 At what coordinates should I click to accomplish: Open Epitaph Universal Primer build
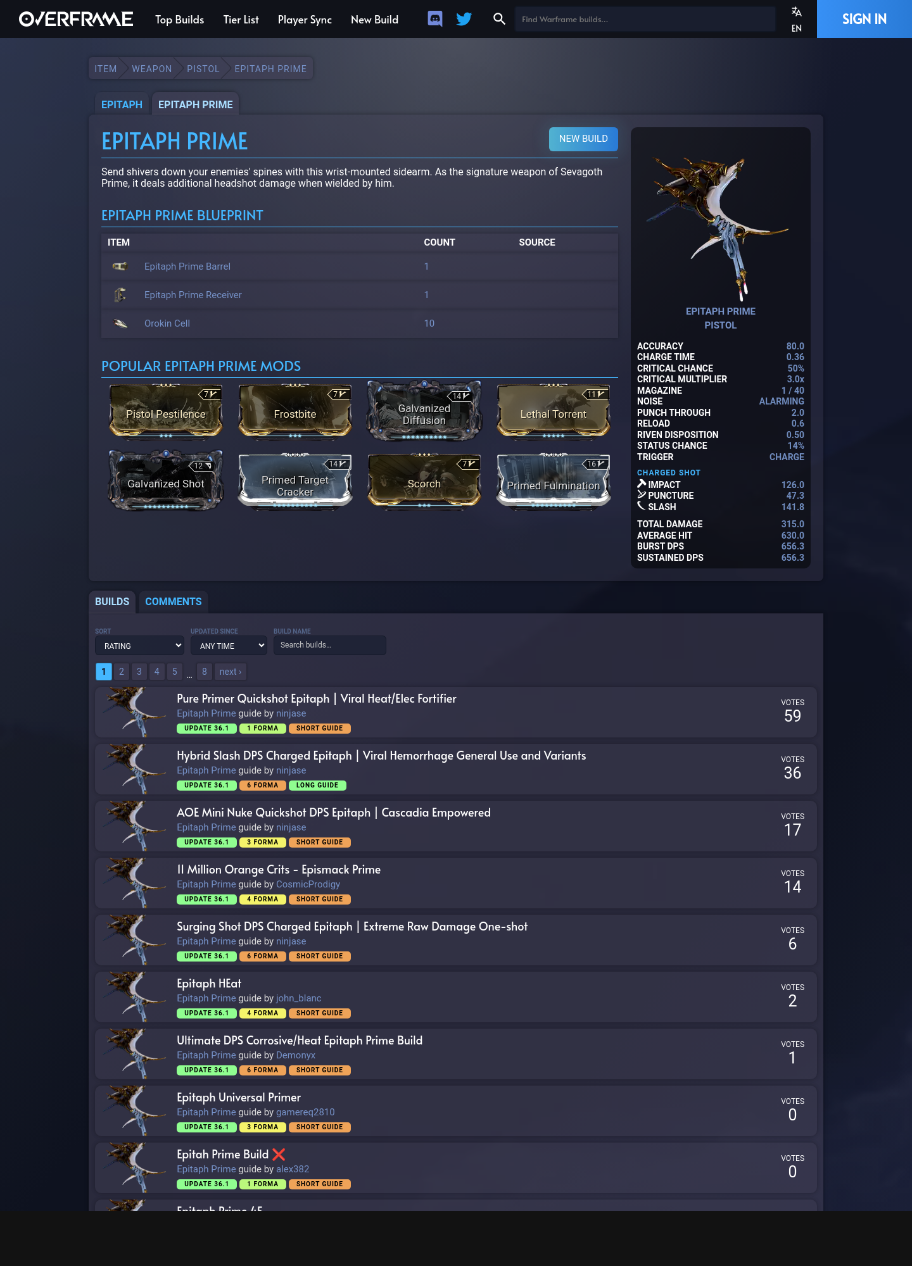point(239,1098)
